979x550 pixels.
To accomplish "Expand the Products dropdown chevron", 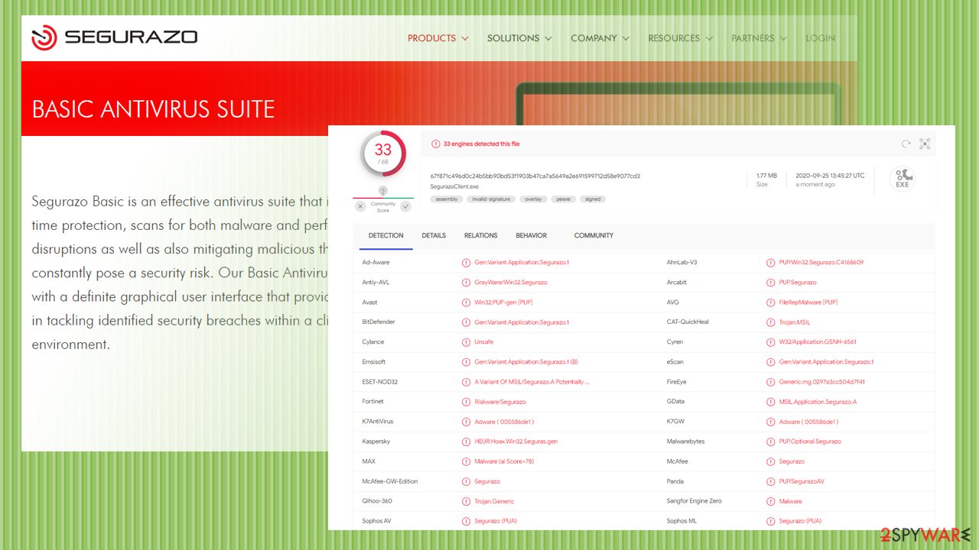I will (465, 38).
